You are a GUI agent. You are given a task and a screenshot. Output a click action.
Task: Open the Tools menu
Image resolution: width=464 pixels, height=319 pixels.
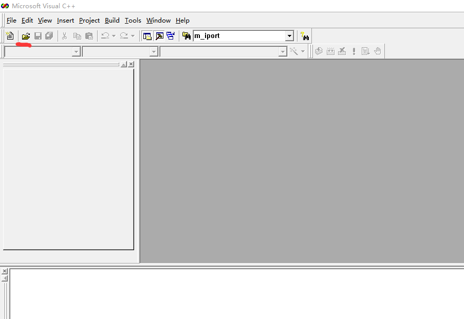point(133,20)
